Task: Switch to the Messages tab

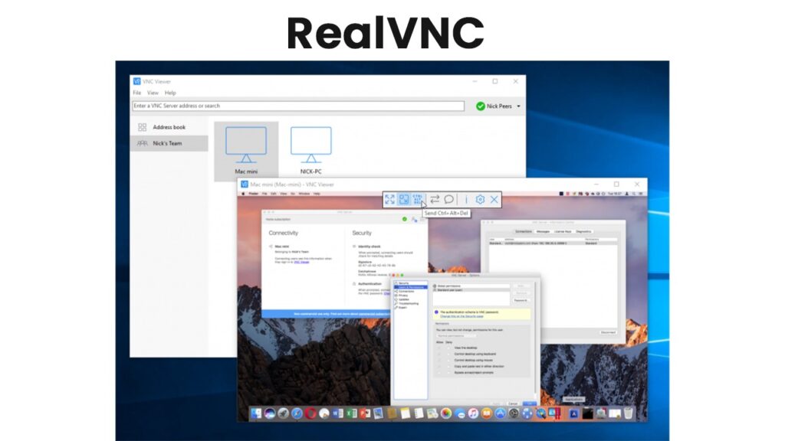Action: (x=543, y=231)
